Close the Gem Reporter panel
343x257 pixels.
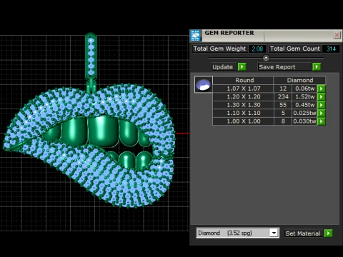pos(337,35)
